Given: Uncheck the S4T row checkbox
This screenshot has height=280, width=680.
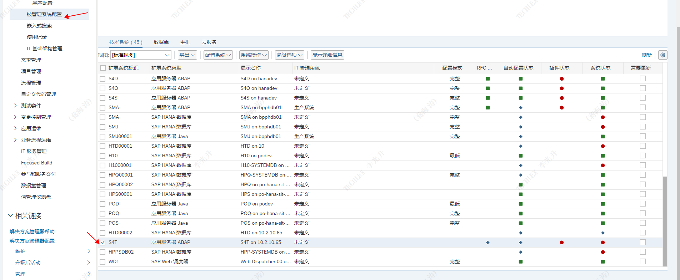Looking at the screenshot, I should pos(102,243).
